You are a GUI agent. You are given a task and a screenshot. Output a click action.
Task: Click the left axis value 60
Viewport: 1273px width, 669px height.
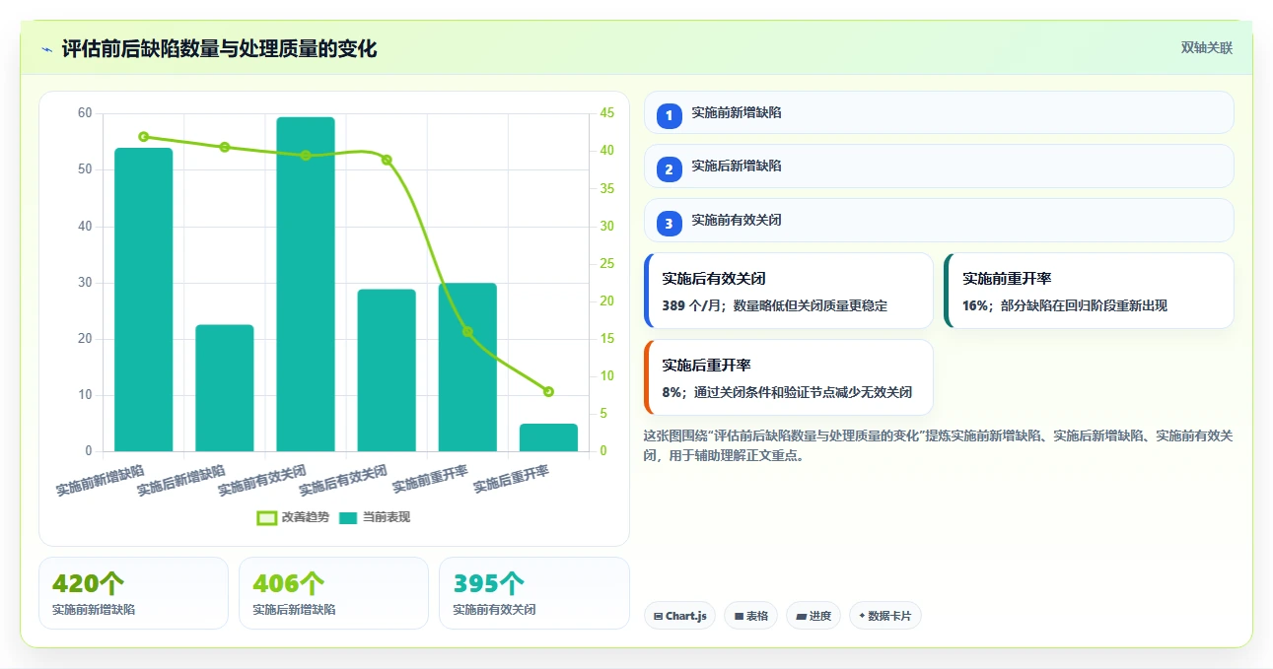(85, 113)
